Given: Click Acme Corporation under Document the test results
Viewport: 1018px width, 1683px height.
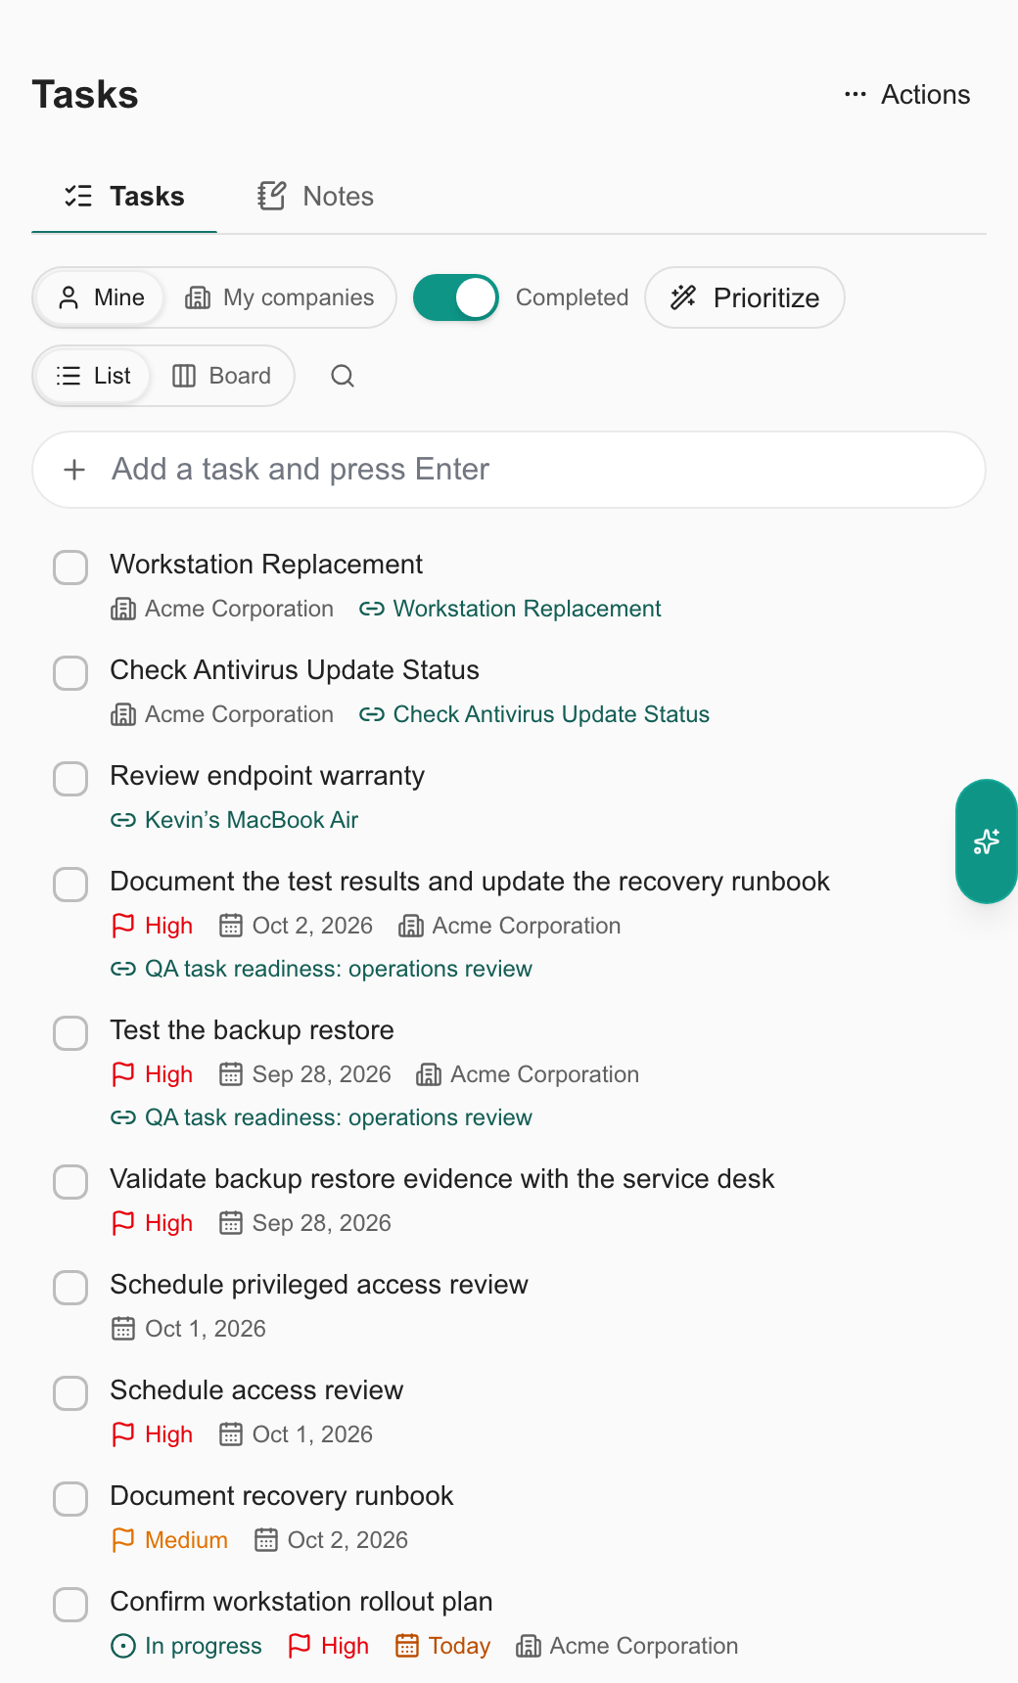Looking at the screenshot, I should [x=510, y=926].
